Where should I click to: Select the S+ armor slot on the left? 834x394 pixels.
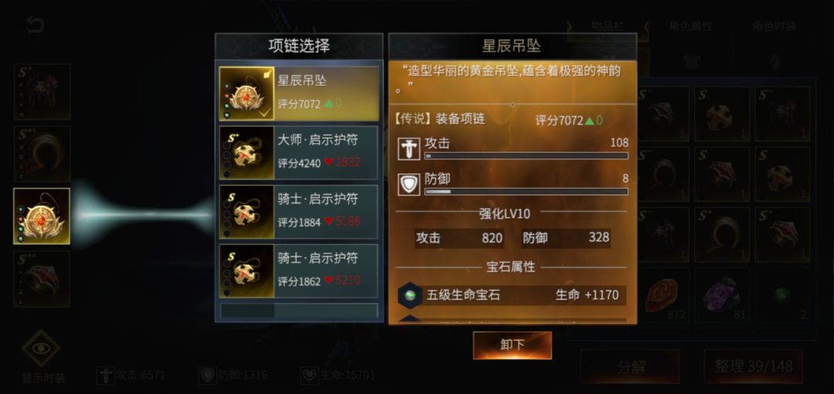tap(42, 91)
